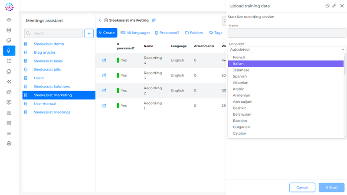Click the Start recording button
The image size is (347, 195).
pos(331,188)
